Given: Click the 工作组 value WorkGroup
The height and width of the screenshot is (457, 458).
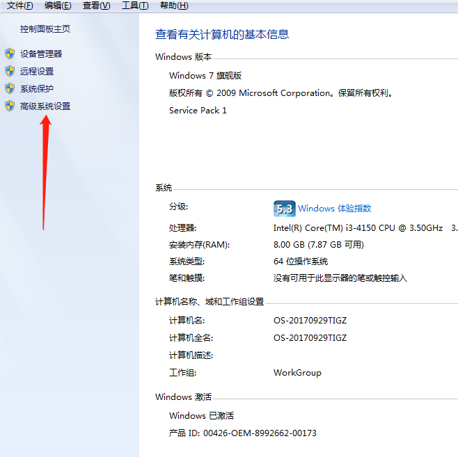Looking at the screenshot, I should tap(297, 373).
